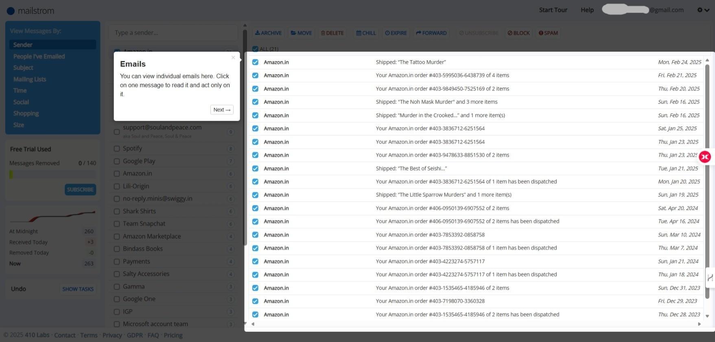Delete selected emails using trash icon
715x342 pixels.
click(323, 33)
